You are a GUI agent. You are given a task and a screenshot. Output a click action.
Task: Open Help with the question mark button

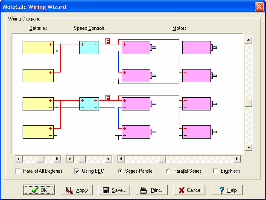(x=227, y=190)
